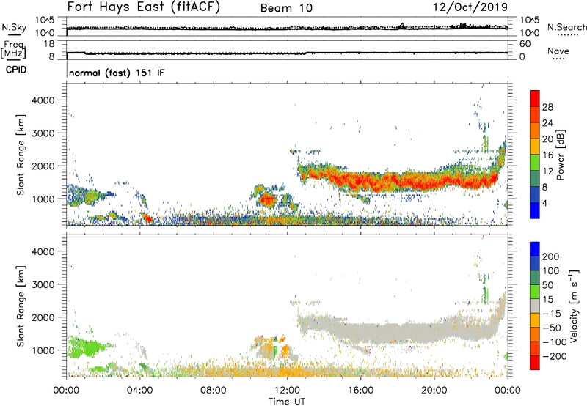The height and width of the screenshot is (406, 587).
Task: Click the '16:00' time tick label
Action: [x=360, y=391]
